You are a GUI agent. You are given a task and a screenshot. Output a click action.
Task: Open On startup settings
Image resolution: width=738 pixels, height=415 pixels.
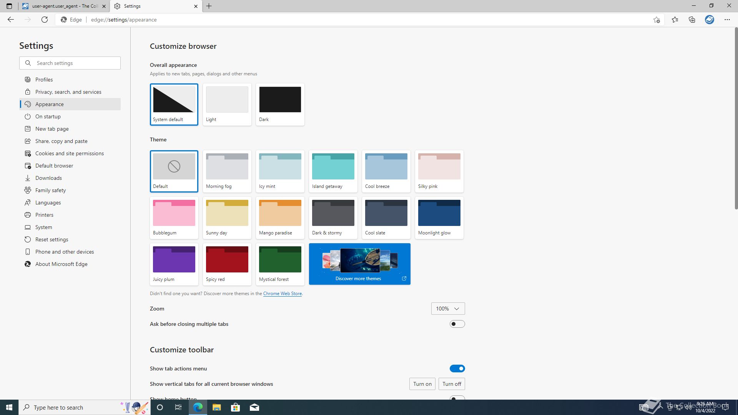coord(70,116)
